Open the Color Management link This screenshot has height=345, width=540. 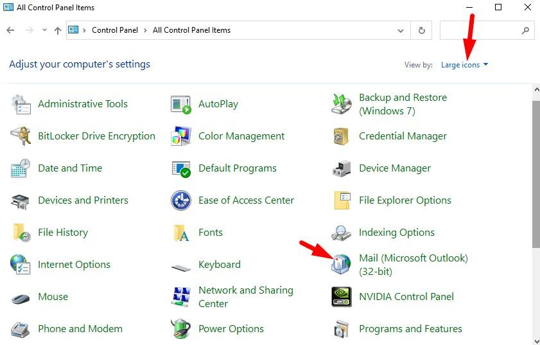241,136
